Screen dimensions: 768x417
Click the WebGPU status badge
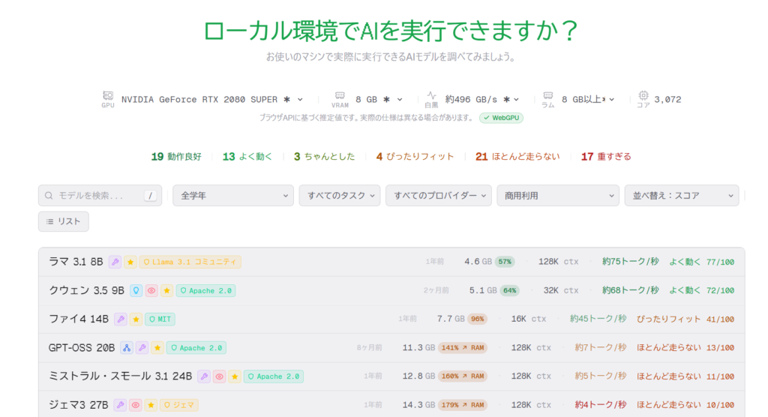[502, 118]
